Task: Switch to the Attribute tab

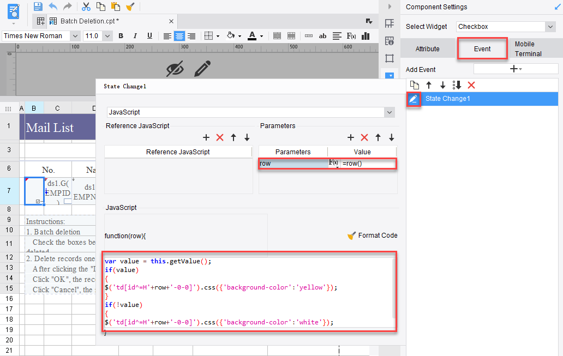Action: pos(428,49)
